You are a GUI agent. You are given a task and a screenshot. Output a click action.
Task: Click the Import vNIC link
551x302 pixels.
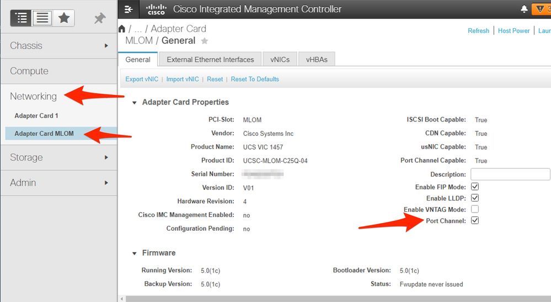coord(183,79)
